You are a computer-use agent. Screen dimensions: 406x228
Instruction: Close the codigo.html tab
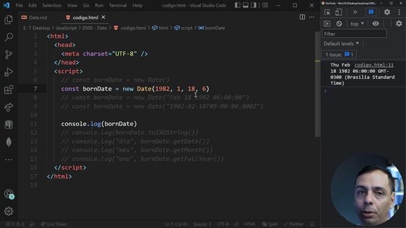point(103,17)
